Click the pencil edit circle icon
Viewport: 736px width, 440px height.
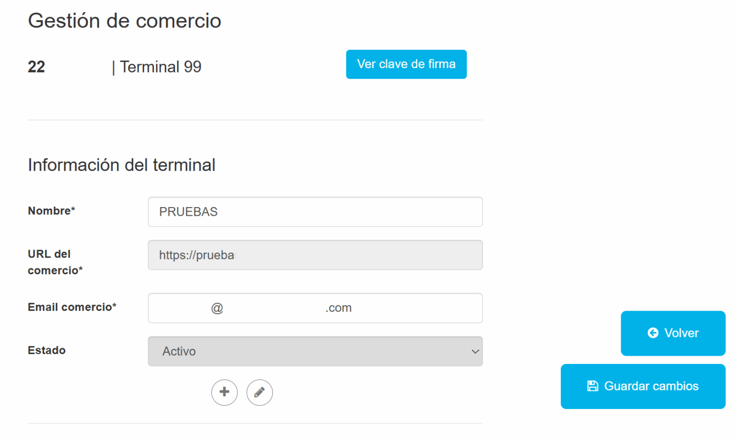tap(260, 392)
